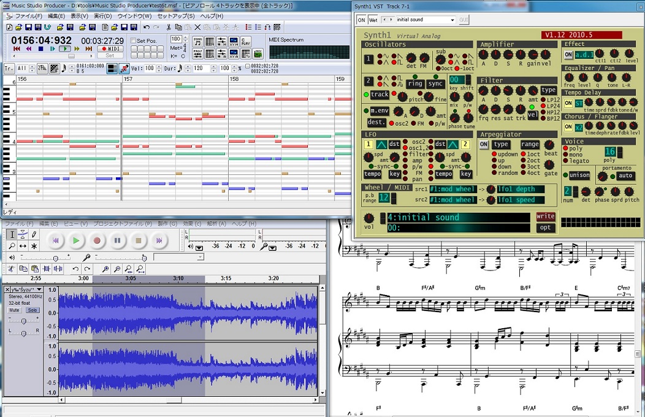Click the Undo arrow in Music Studio Producer toolbar
This screenshot has height=417, width=645.
[147, 27]
